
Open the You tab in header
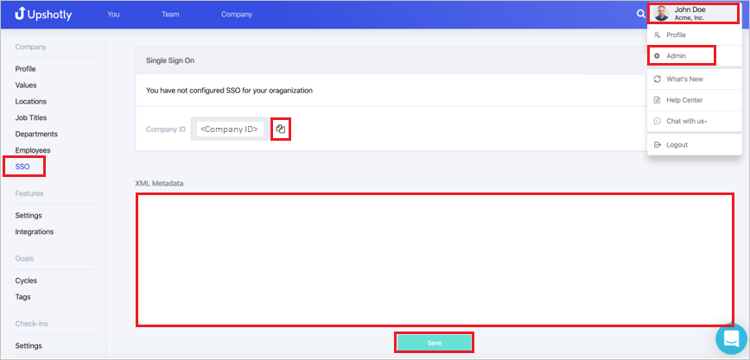click(113, 15)
